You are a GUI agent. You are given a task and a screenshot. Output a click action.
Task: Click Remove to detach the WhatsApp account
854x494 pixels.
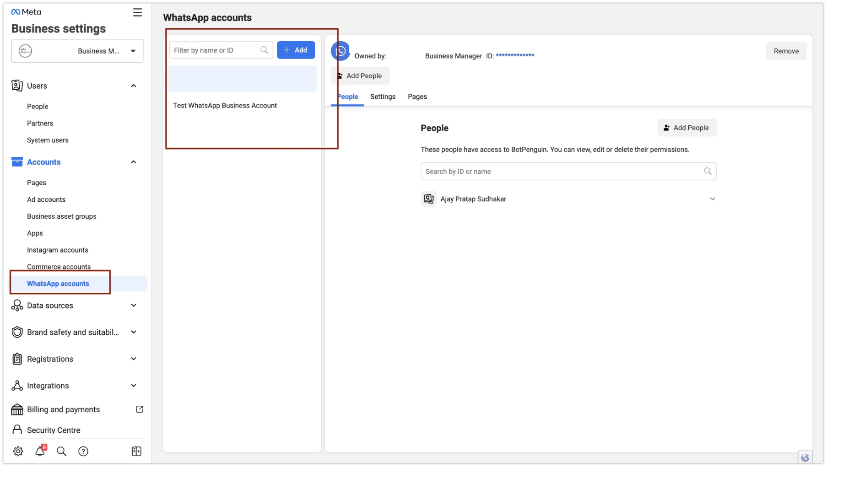[786, 51]
